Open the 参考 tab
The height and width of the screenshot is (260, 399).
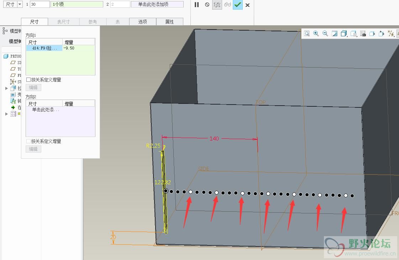tap(93, 22)
